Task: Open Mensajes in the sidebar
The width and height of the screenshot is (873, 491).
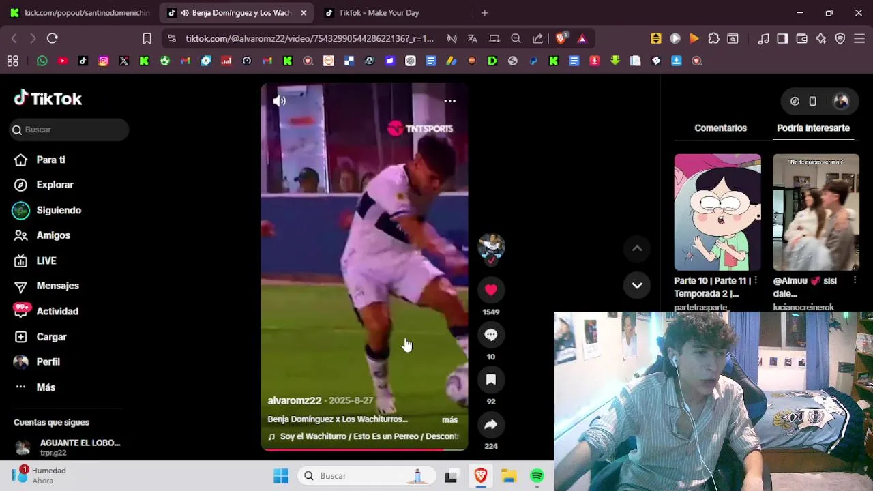Action: [57, 286]
